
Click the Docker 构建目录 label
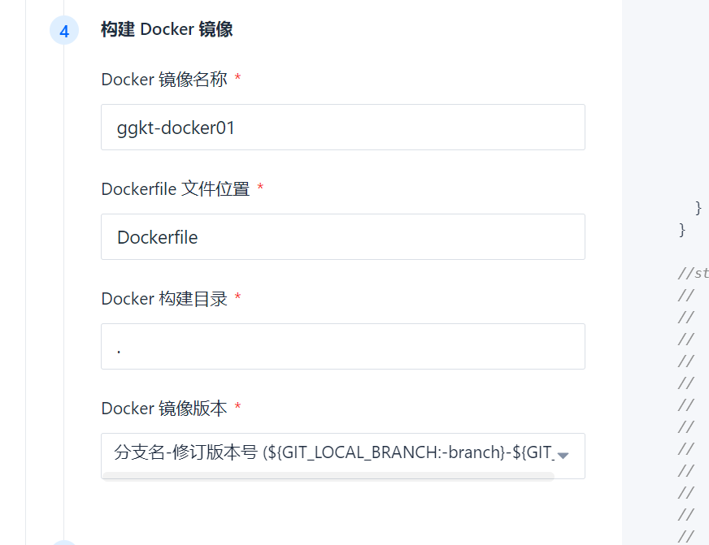[164, 299]
